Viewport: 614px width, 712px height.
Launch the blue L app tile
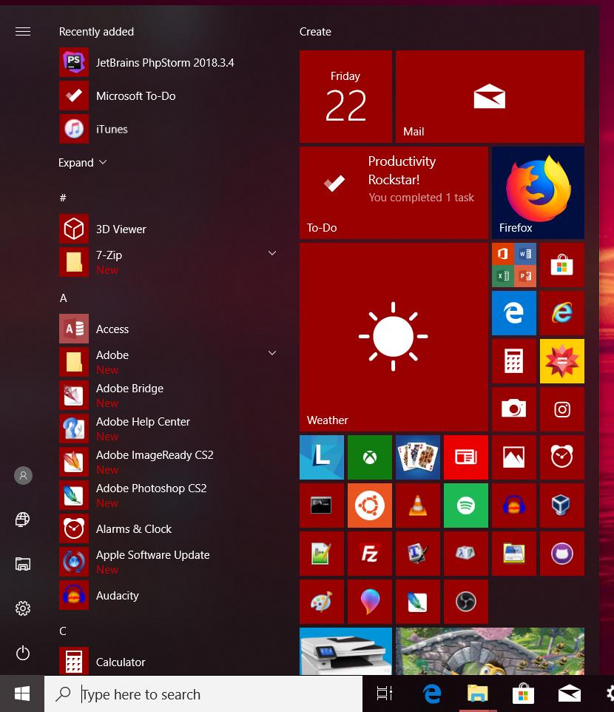(x=321, y=457)
